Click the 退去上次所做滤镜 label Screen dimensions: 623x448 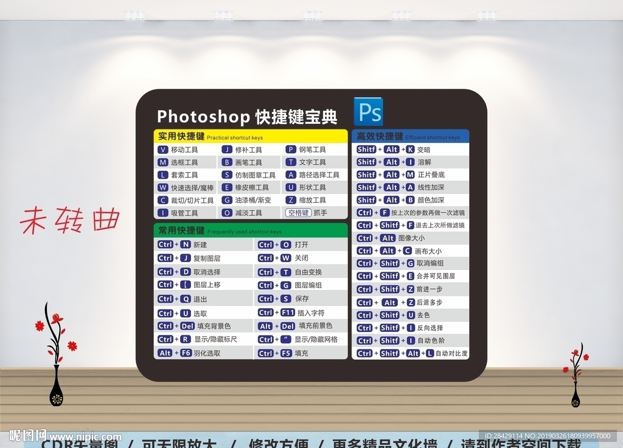pos(440,226)
